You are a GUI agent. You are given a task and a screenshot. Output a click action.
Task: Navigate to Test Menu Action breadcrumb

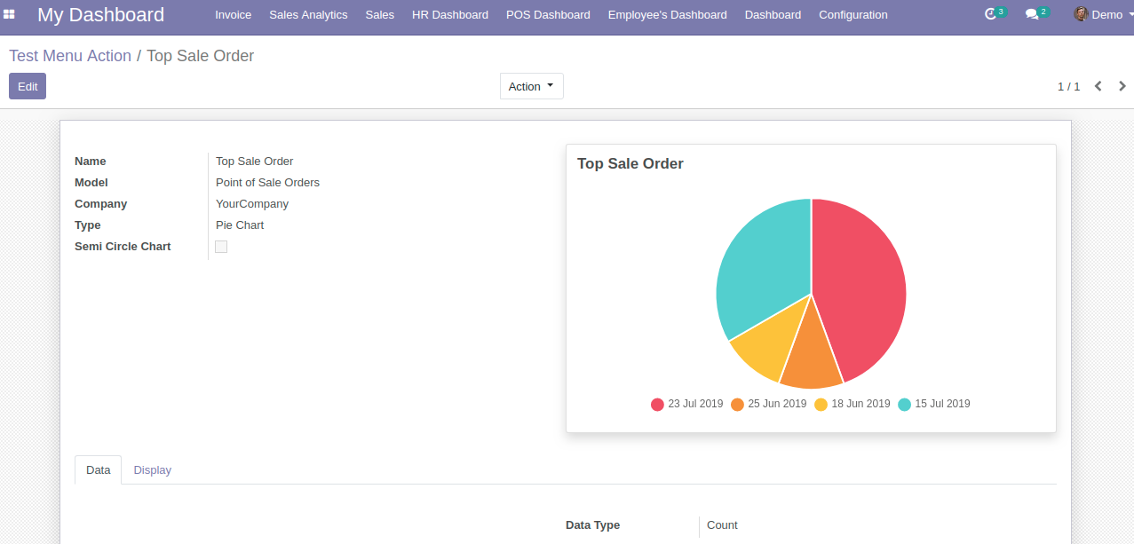click(70, 56)
